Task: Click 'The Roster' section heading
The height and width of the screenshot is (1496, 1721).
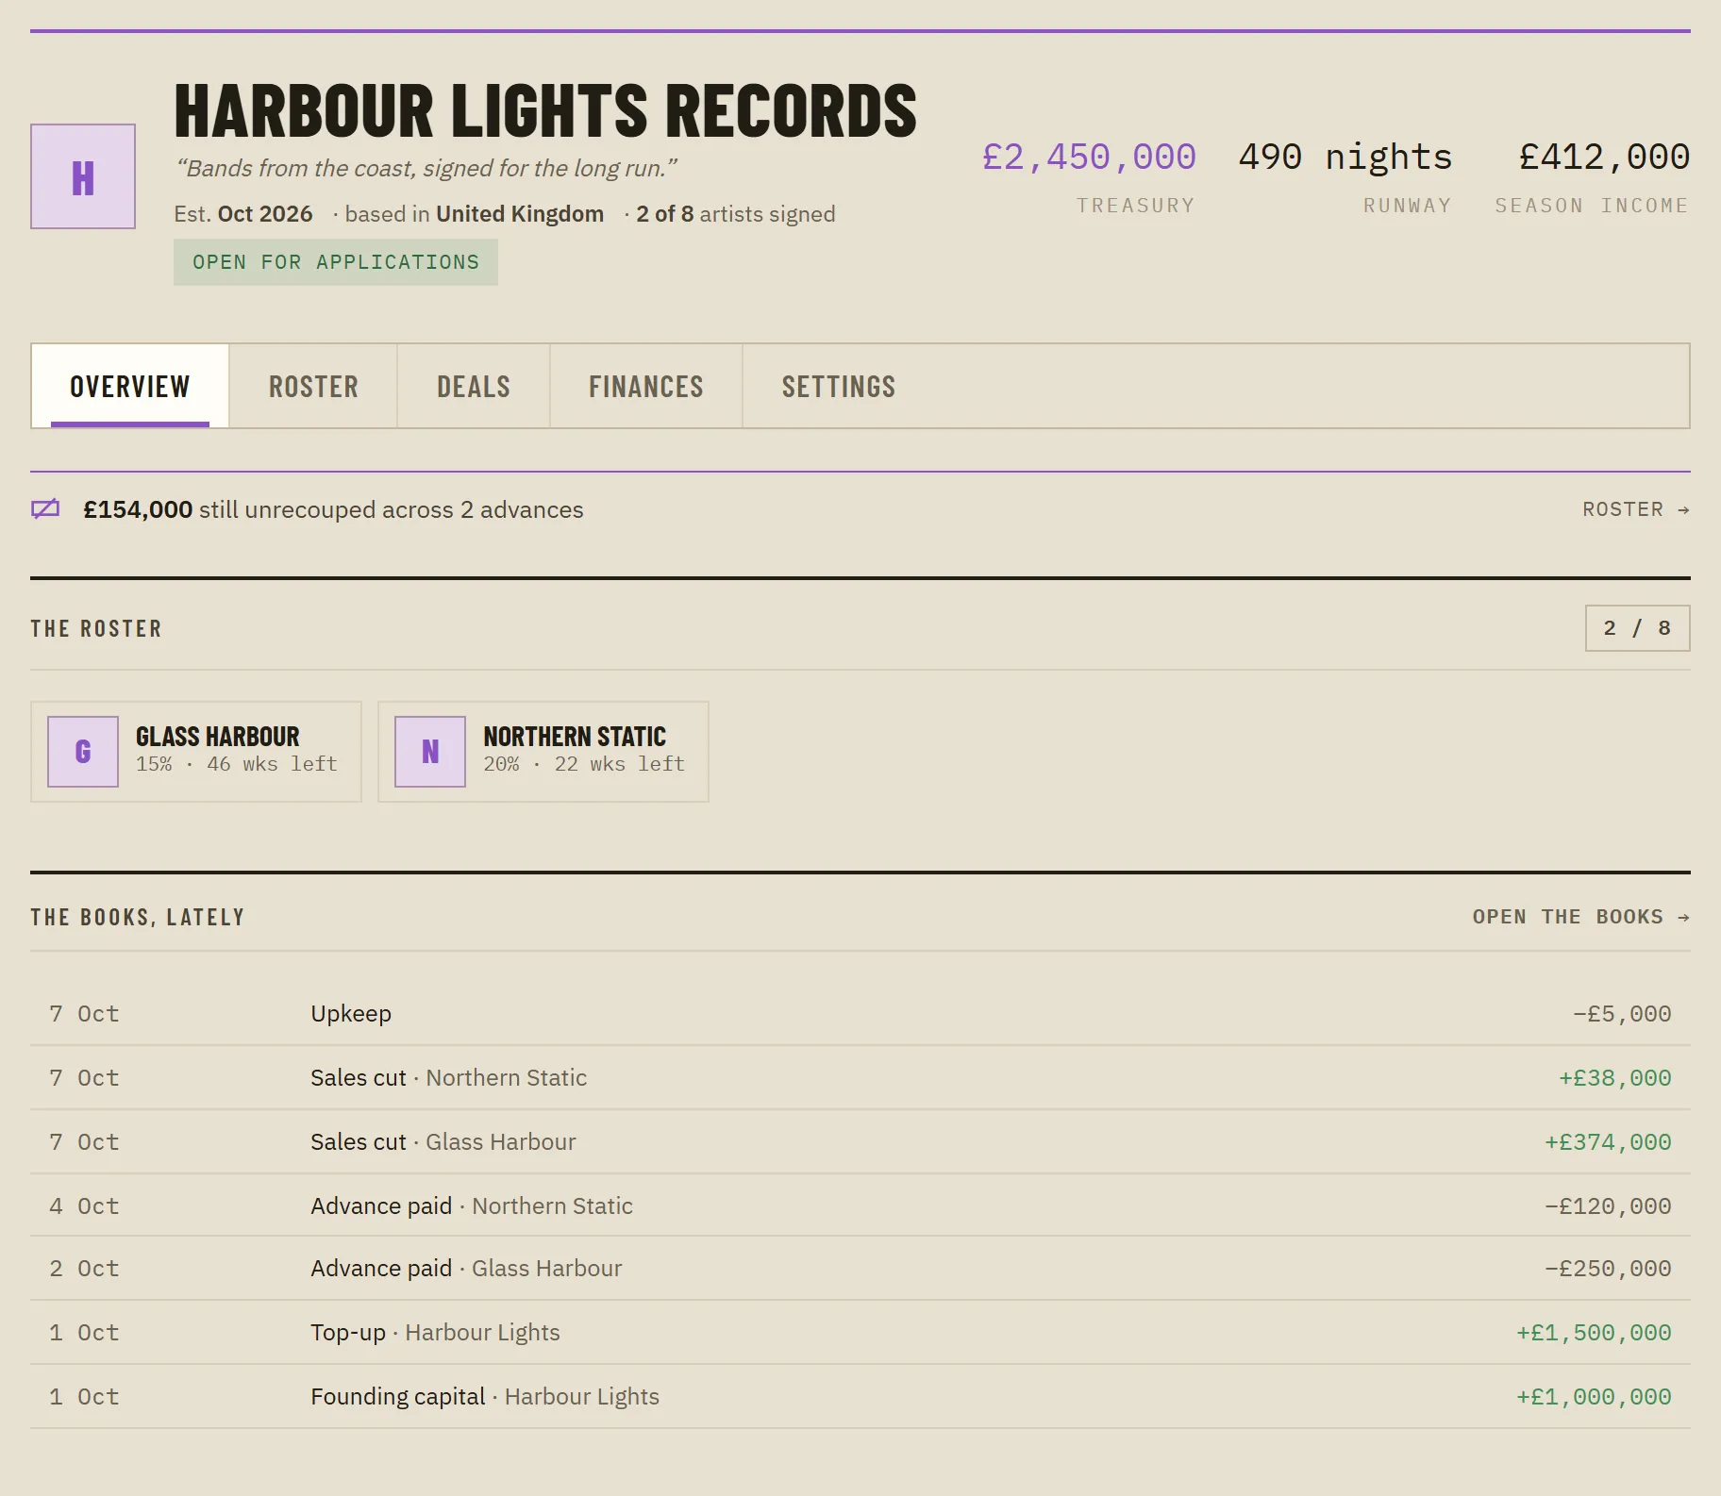Action: click(x=96, y=628)
